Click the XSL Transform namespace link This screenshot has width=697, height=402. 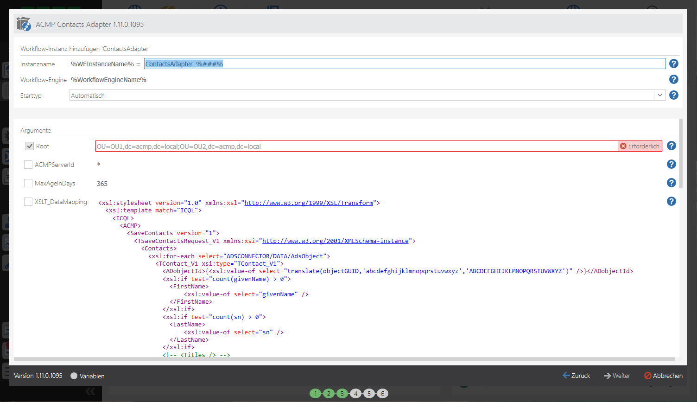(x=309, y=203)
